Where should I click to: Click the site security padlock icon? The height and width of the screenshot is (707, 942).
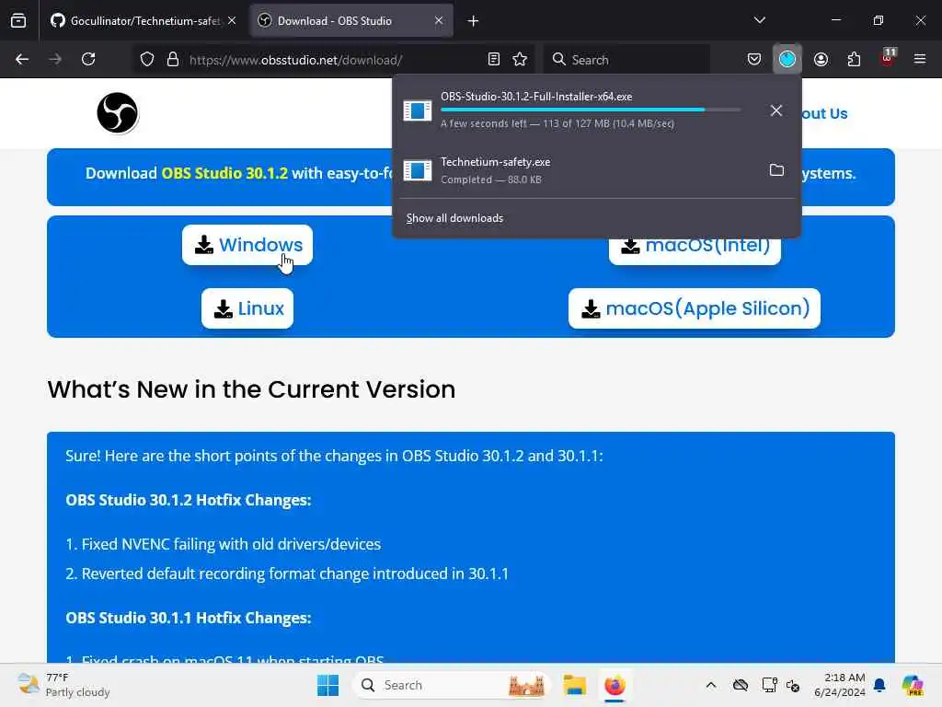[x=173, y=60]
